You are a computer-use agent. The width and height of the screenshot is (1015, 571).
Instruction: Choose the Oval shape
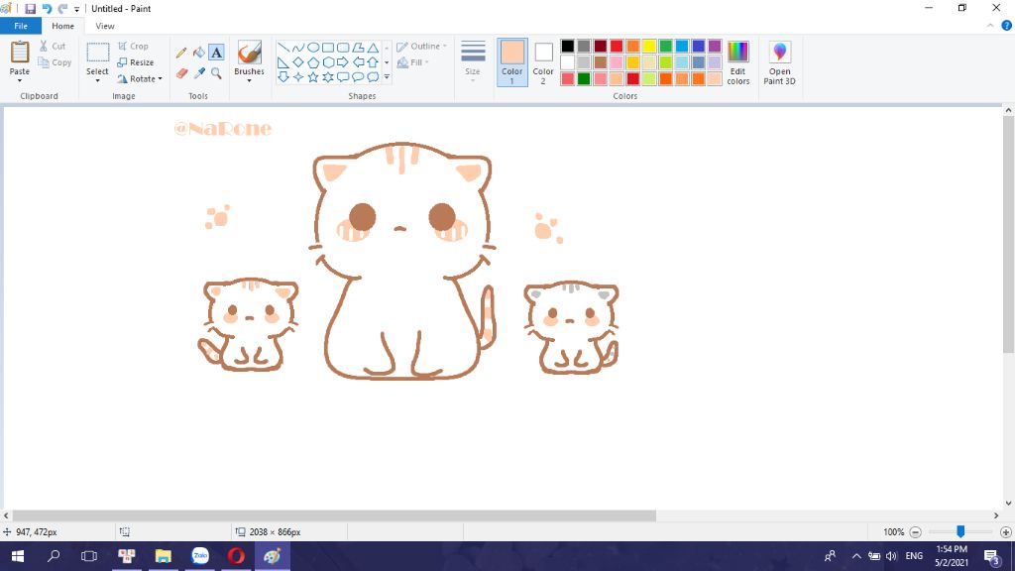312,48
